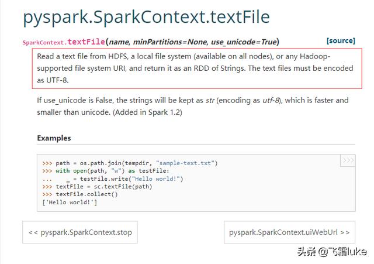Screen dimensions: 374x264
Task: Click the SparkContext. prefix in signature
Action: click(x=44, y=42)
